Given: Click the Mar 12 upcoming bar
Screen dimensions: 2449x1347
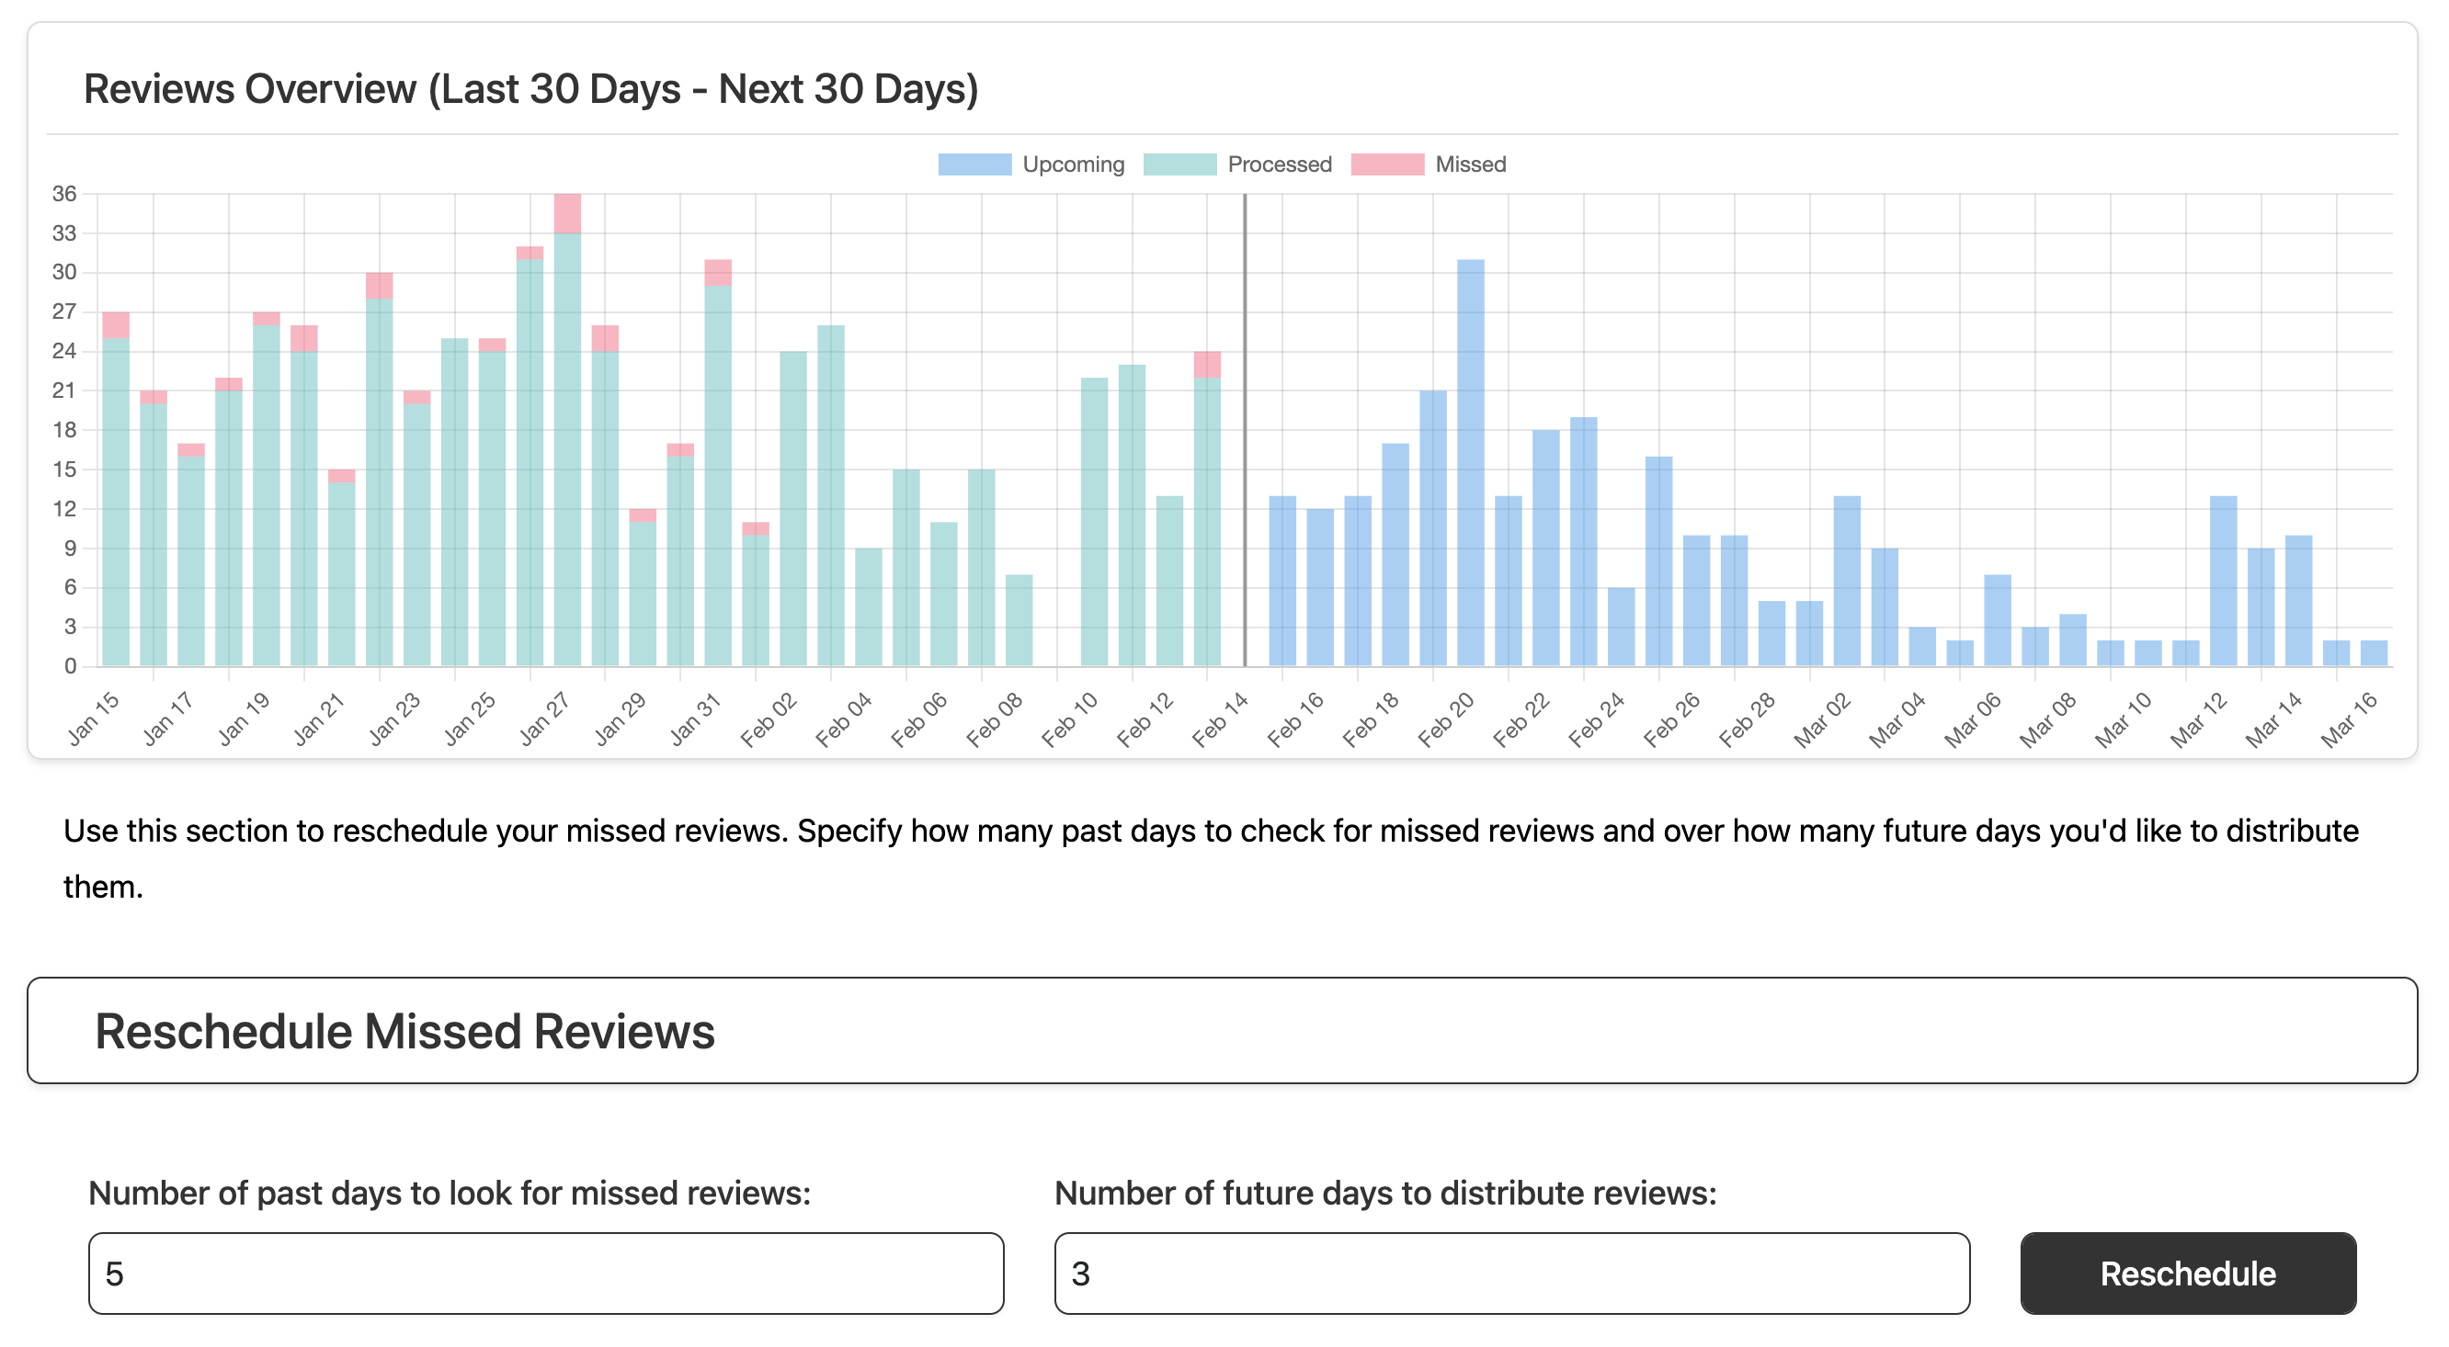Looking at the screenshot, I should tap(2223, 582).
